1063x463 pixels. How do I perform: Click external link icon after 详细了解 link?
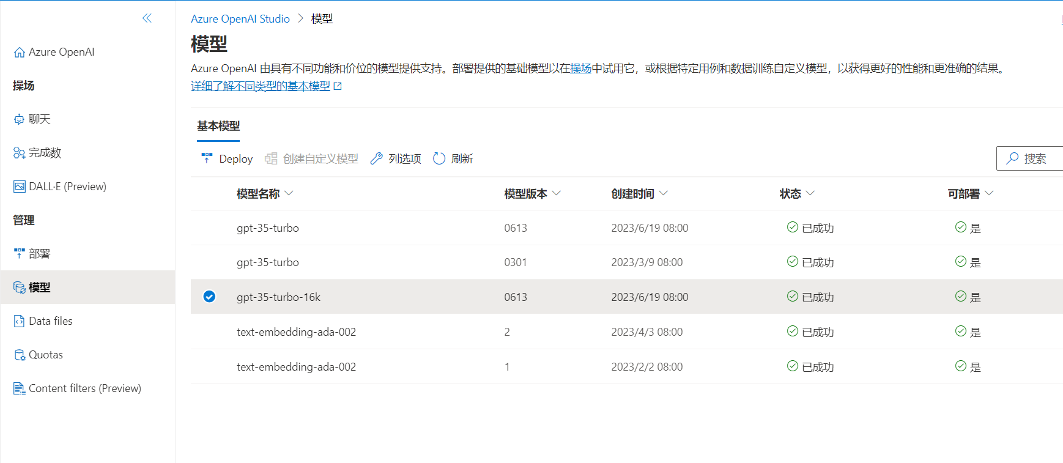pos(338,86)
